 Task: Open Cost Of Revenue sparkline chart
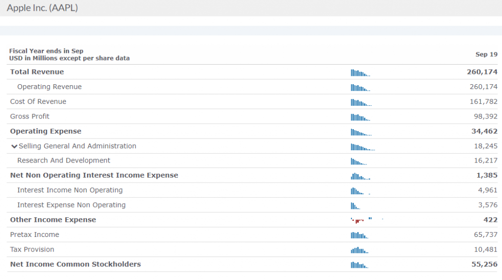point(361,103)
